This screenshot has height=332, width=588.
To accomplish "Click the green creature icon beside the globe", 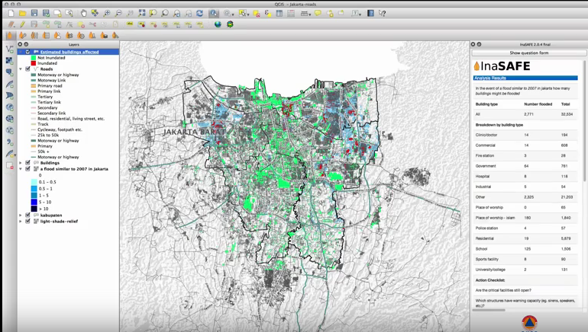I will click(230, 24).
